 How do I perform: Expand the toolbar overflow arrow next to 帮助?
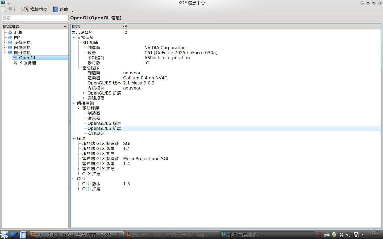click(72, 11)
